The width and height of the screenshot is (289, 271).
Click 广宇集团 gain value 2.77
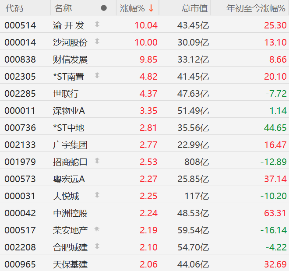148,145
